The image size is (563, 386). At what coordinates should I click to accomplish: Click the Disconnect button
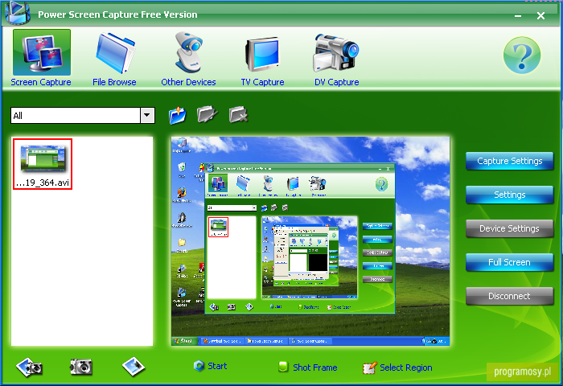509,296
